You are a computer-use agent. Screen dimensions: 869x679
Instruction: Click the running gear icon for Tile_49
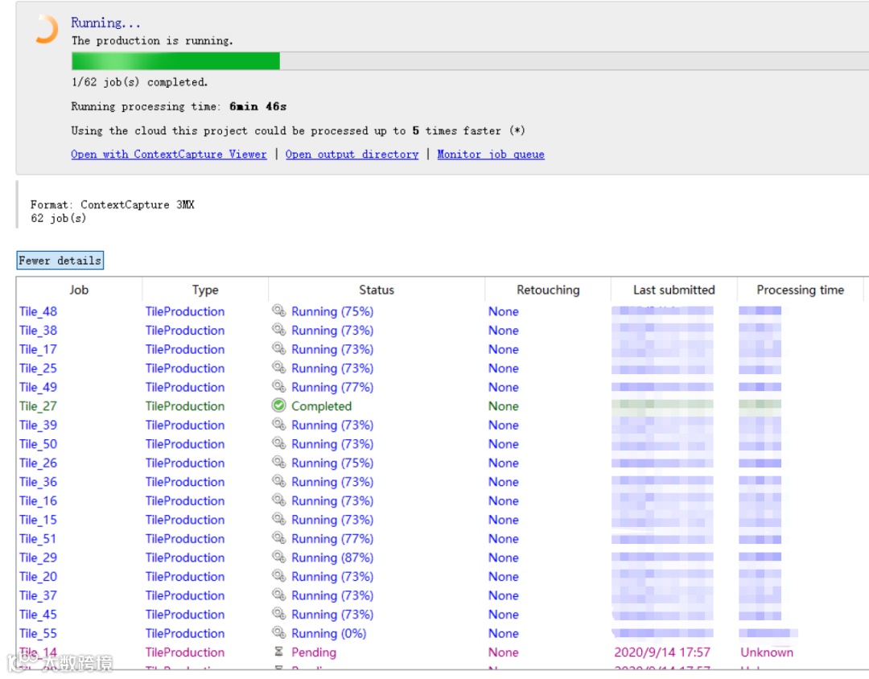click(x=278, y=386)
